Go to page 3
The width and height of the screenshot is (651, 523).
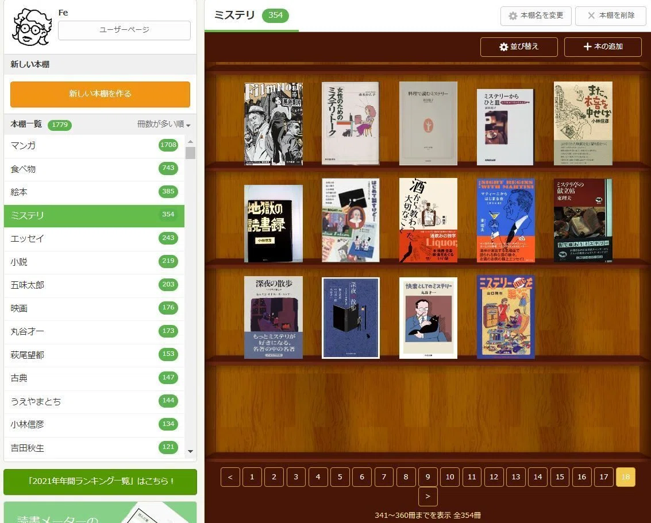pos(296,477)
